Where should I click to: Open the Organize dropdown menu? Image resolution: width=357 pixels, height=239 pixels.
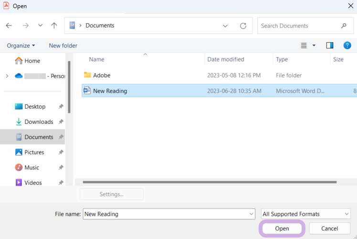click(21, 46)
